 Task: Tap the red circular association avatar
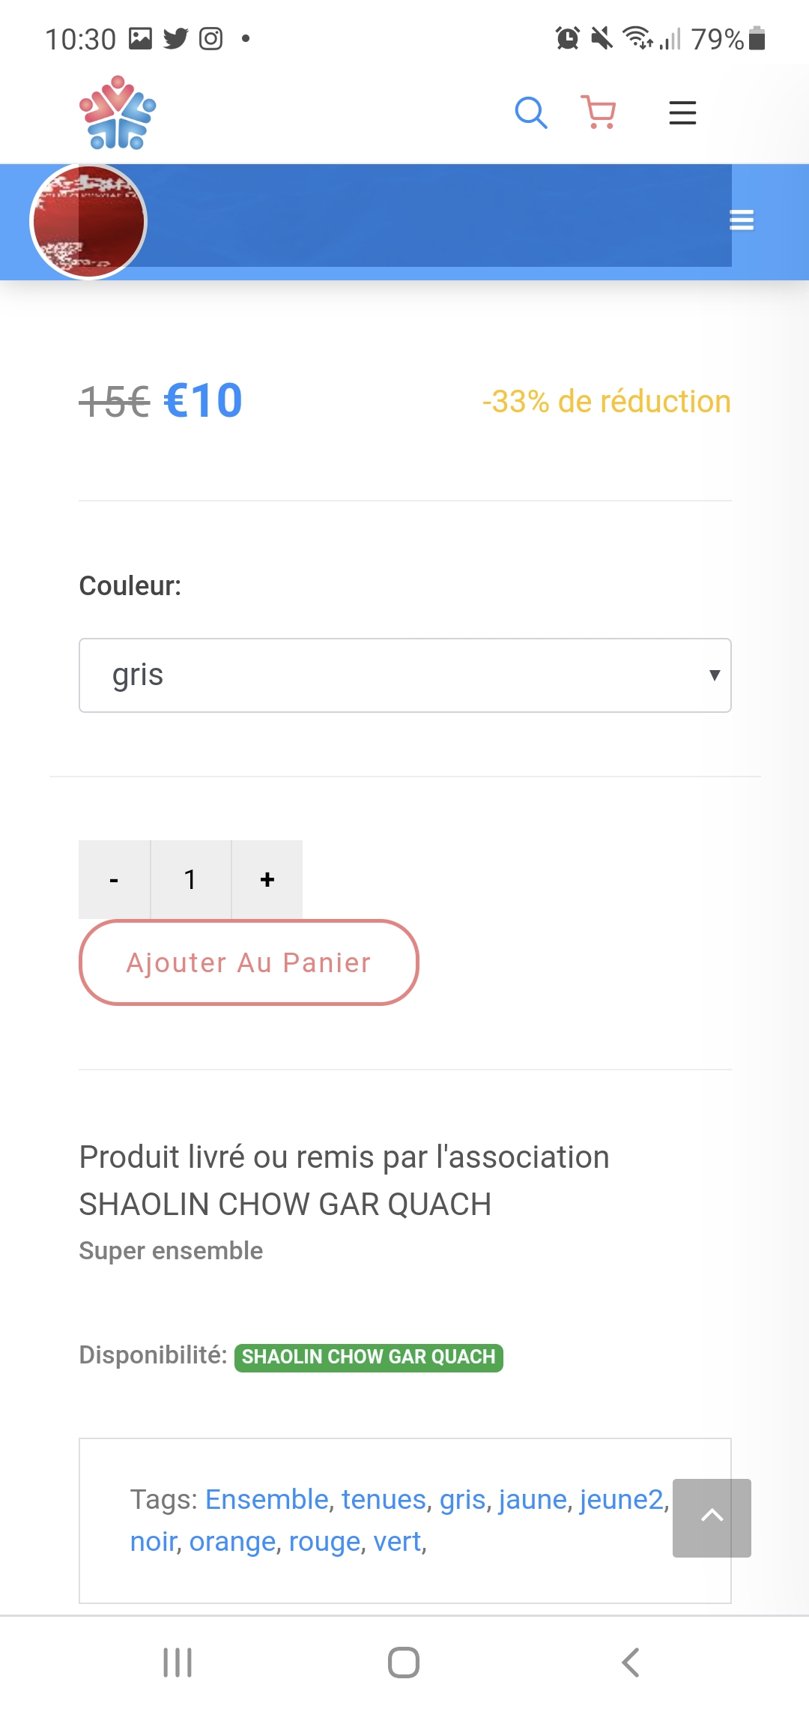[88, 222]
